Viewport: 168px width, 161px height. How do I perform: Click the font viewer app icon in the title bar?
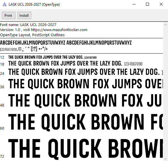click(4, 4)
